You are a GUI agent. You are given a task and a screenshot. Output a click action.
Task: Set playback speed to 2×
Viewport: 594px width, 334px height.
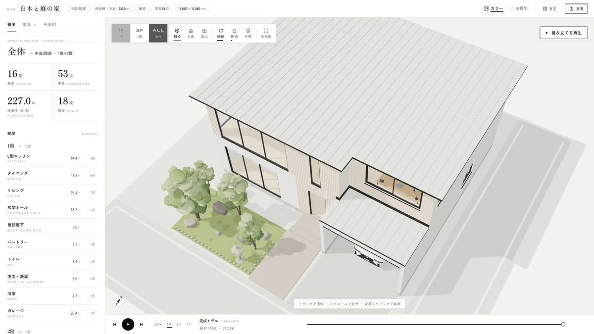(x=179, y=324)
